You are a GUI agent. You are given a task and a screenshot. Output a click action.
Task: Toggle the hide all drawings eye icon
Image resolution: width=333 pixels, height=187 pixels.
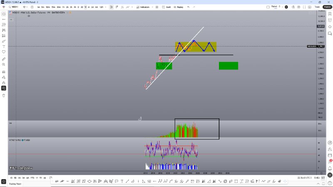tap(4, 88)
